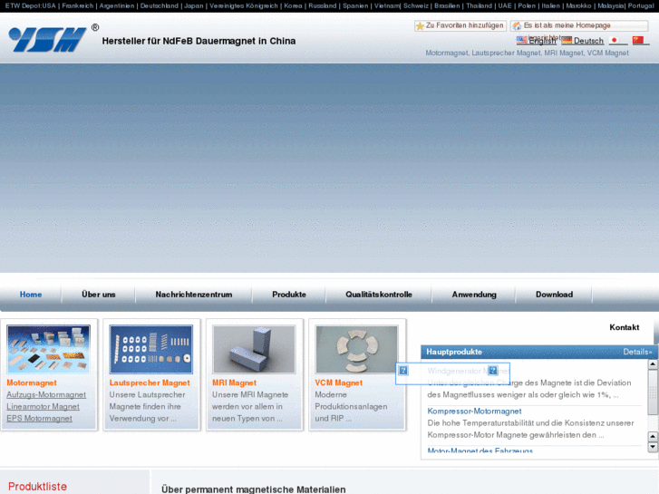Select the Thailand depot link
Viewport: 659px width, 494px height.
(480, 5)
